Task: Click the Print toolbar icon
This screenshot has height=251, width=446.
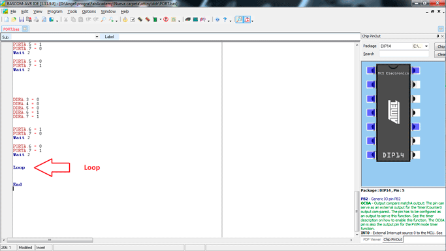Action: (x=37, y=20)
